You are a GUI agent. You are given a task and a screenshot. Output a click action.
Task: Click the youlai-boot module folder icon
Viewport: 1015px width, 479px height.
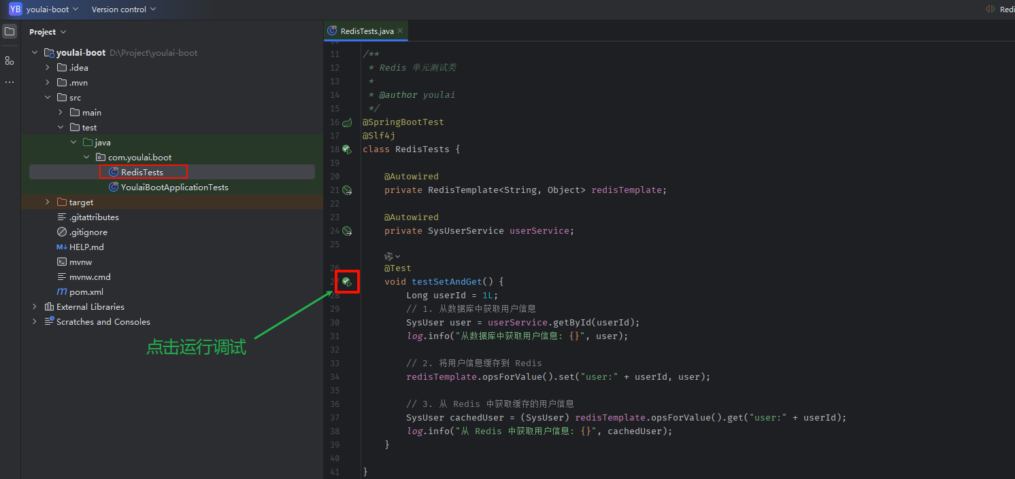(49, 53)
